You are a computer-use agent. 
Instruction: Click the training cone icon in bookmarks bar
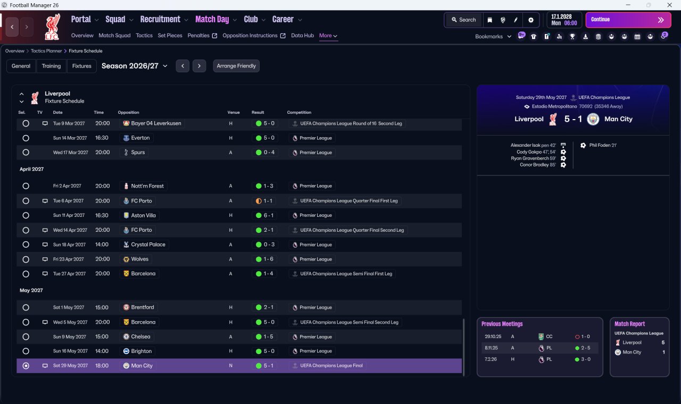[x=586, y=37]
